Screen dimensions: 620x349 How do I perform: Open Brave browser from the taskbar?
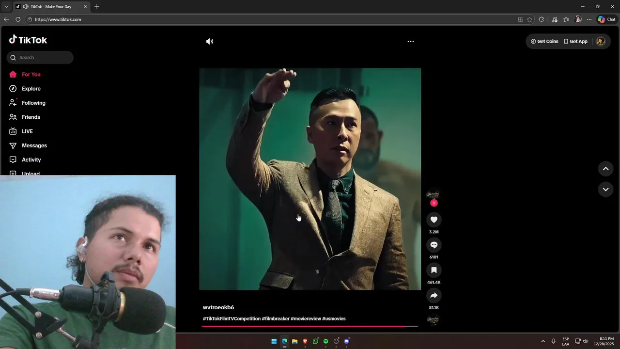pos(305,341)
